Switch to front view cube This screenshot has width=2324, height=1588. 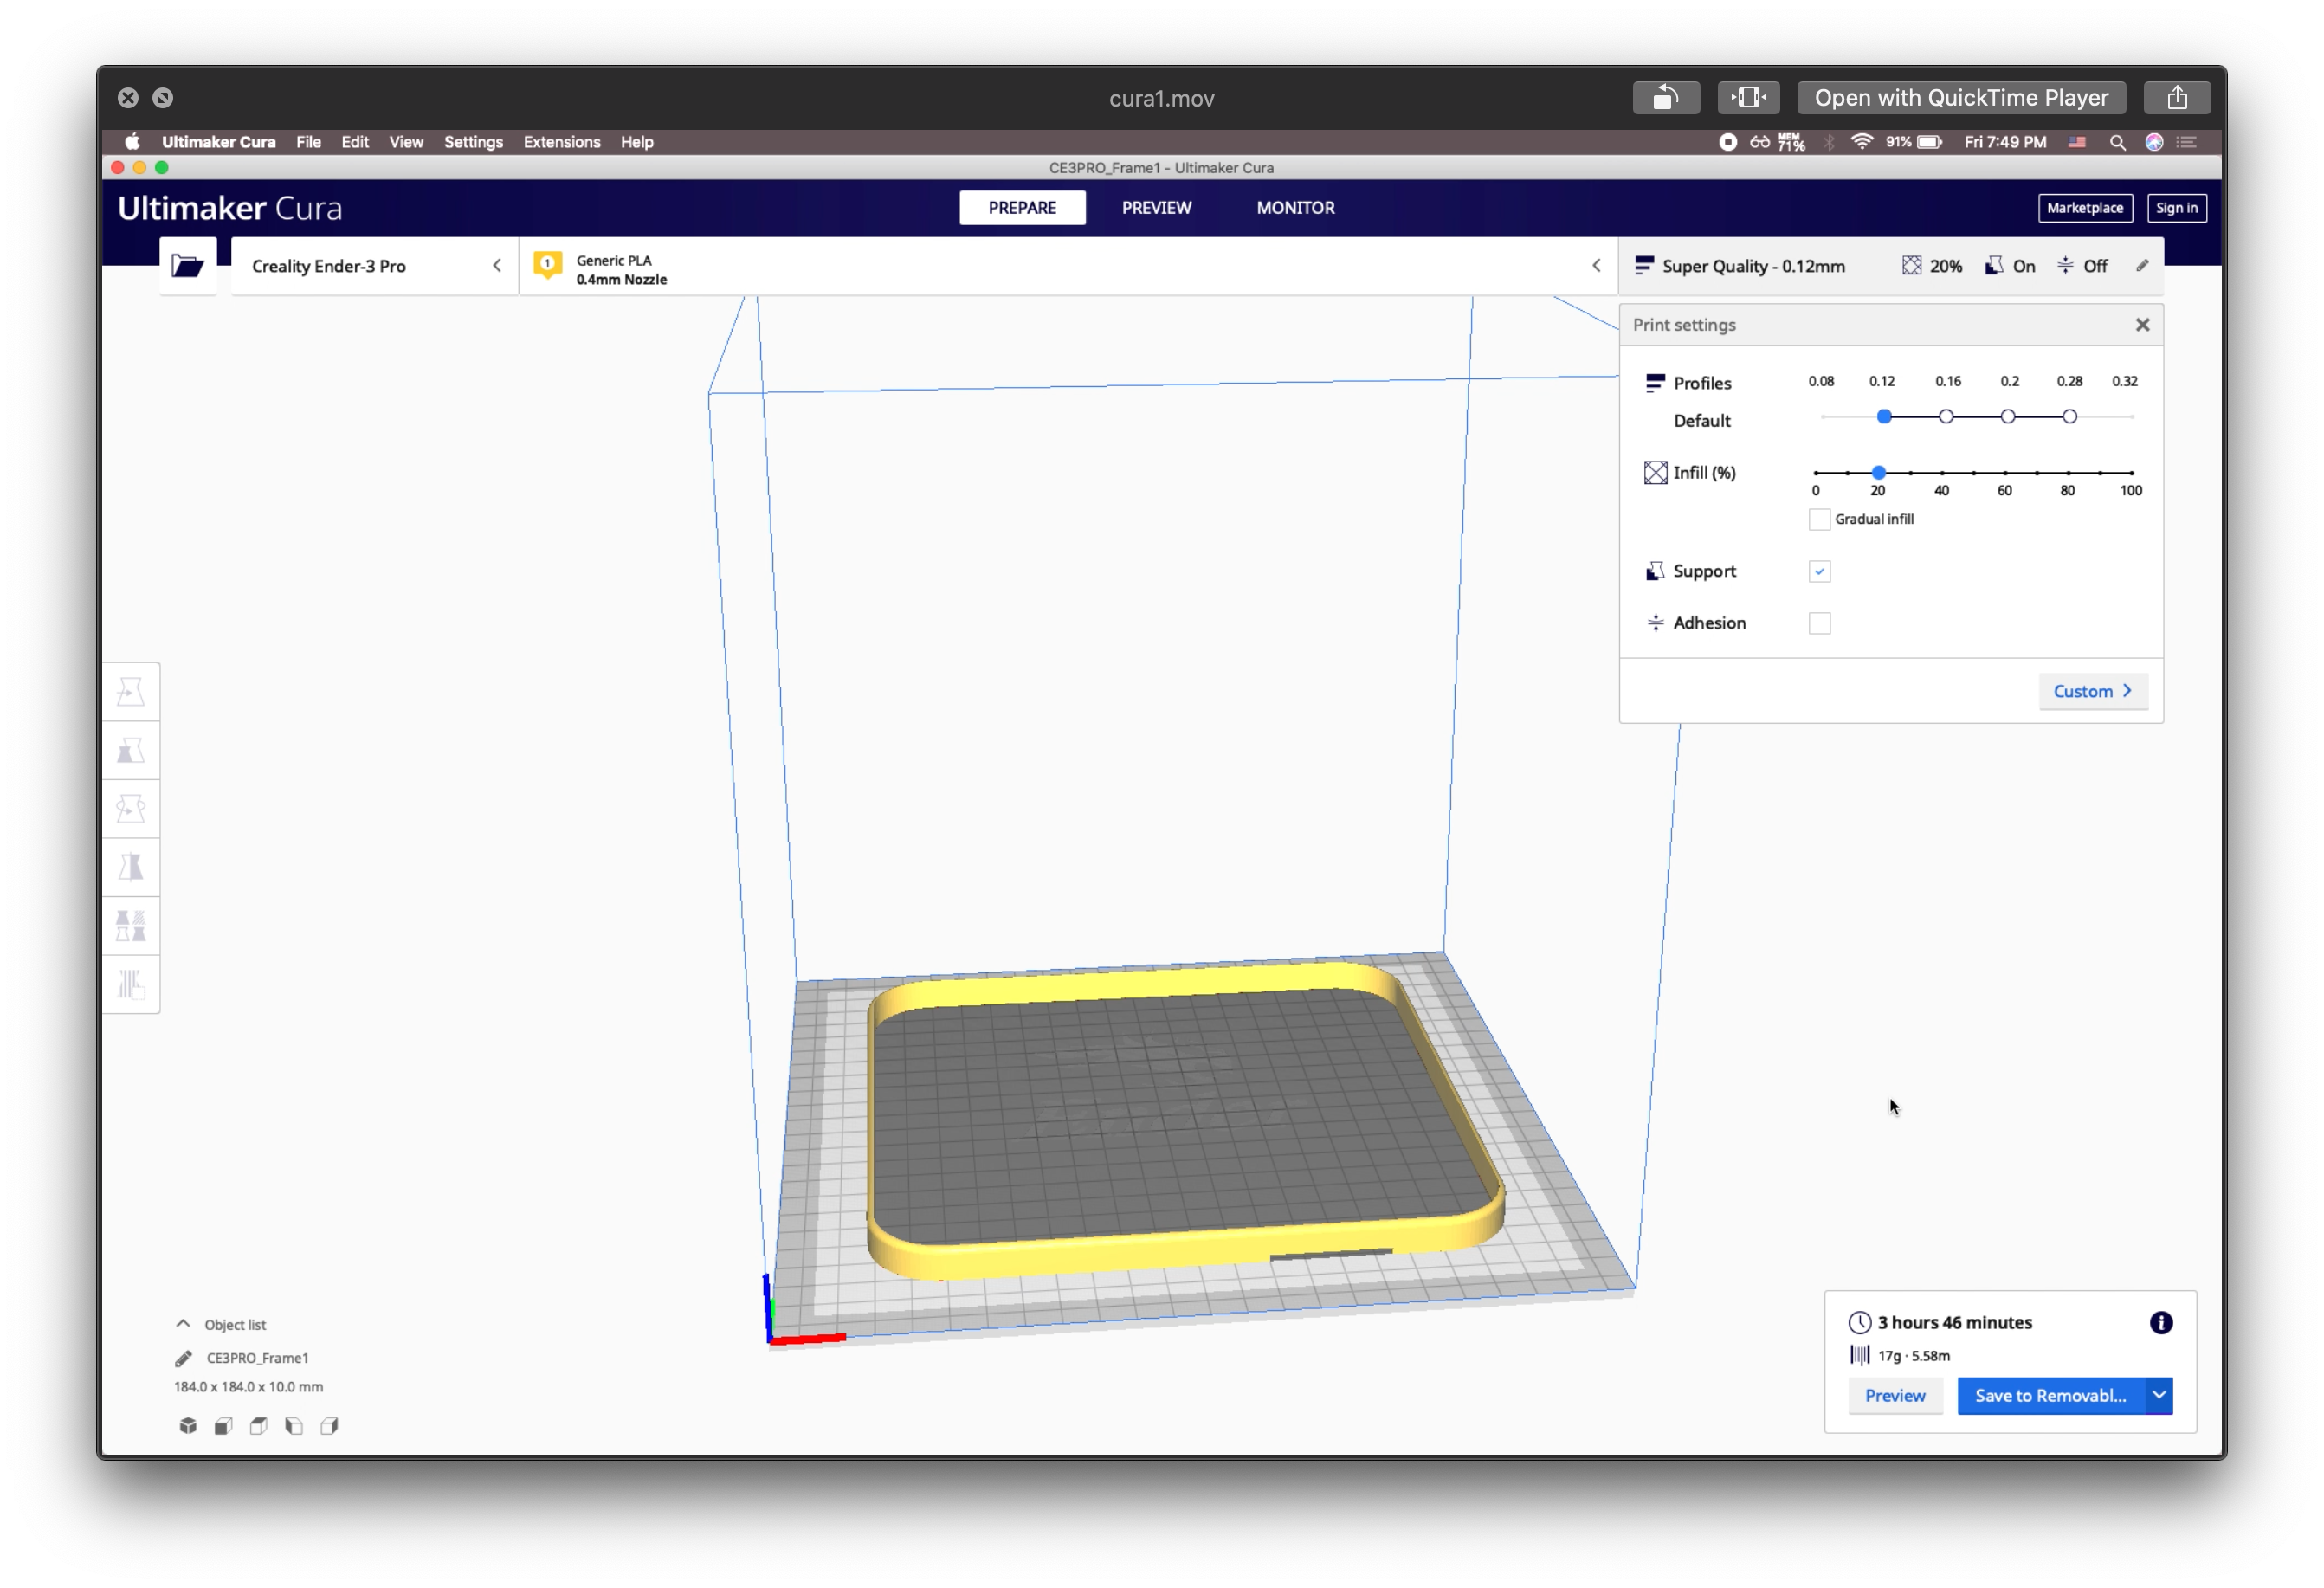click(x=223, y=1426)
